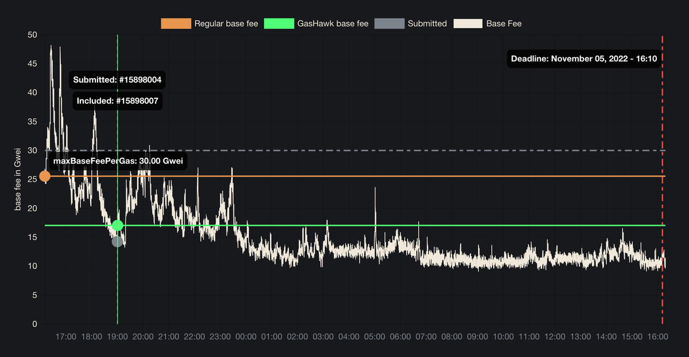Screen dimensions: 689x357
Task: Click the green GasHawk legend color box
Action: [278, 24]
